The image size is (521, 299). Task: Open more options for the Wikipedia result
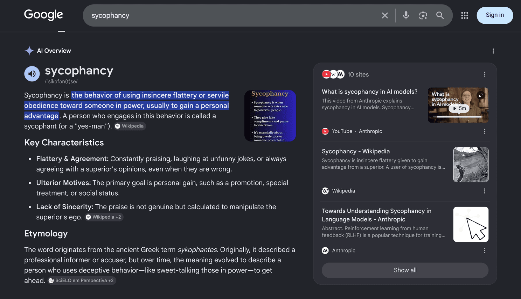[485, 191]
